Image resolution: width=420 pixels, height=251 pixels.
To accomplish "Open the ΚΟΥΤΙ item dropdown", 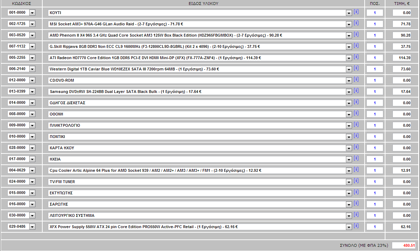I will pos(349,13).
